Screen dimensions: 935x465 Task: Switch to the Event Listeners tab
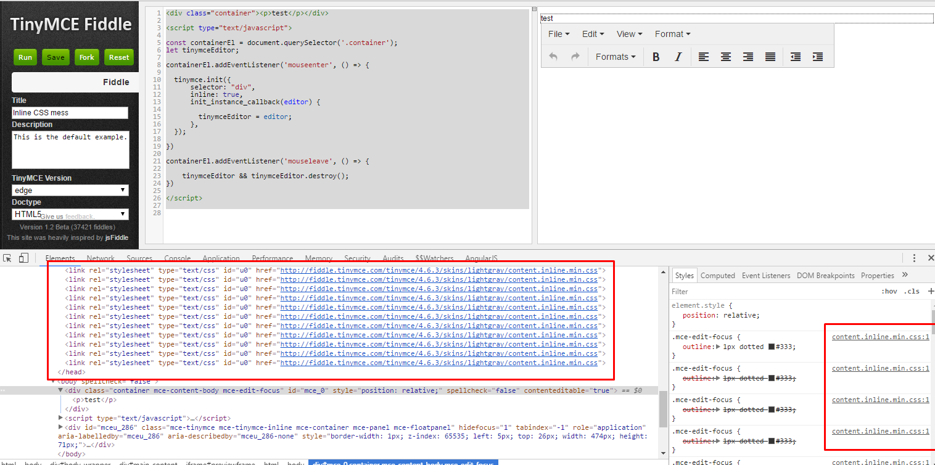click(767, 276)
